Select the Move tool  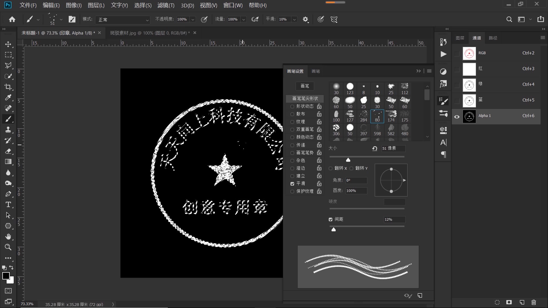coord(8,44)
